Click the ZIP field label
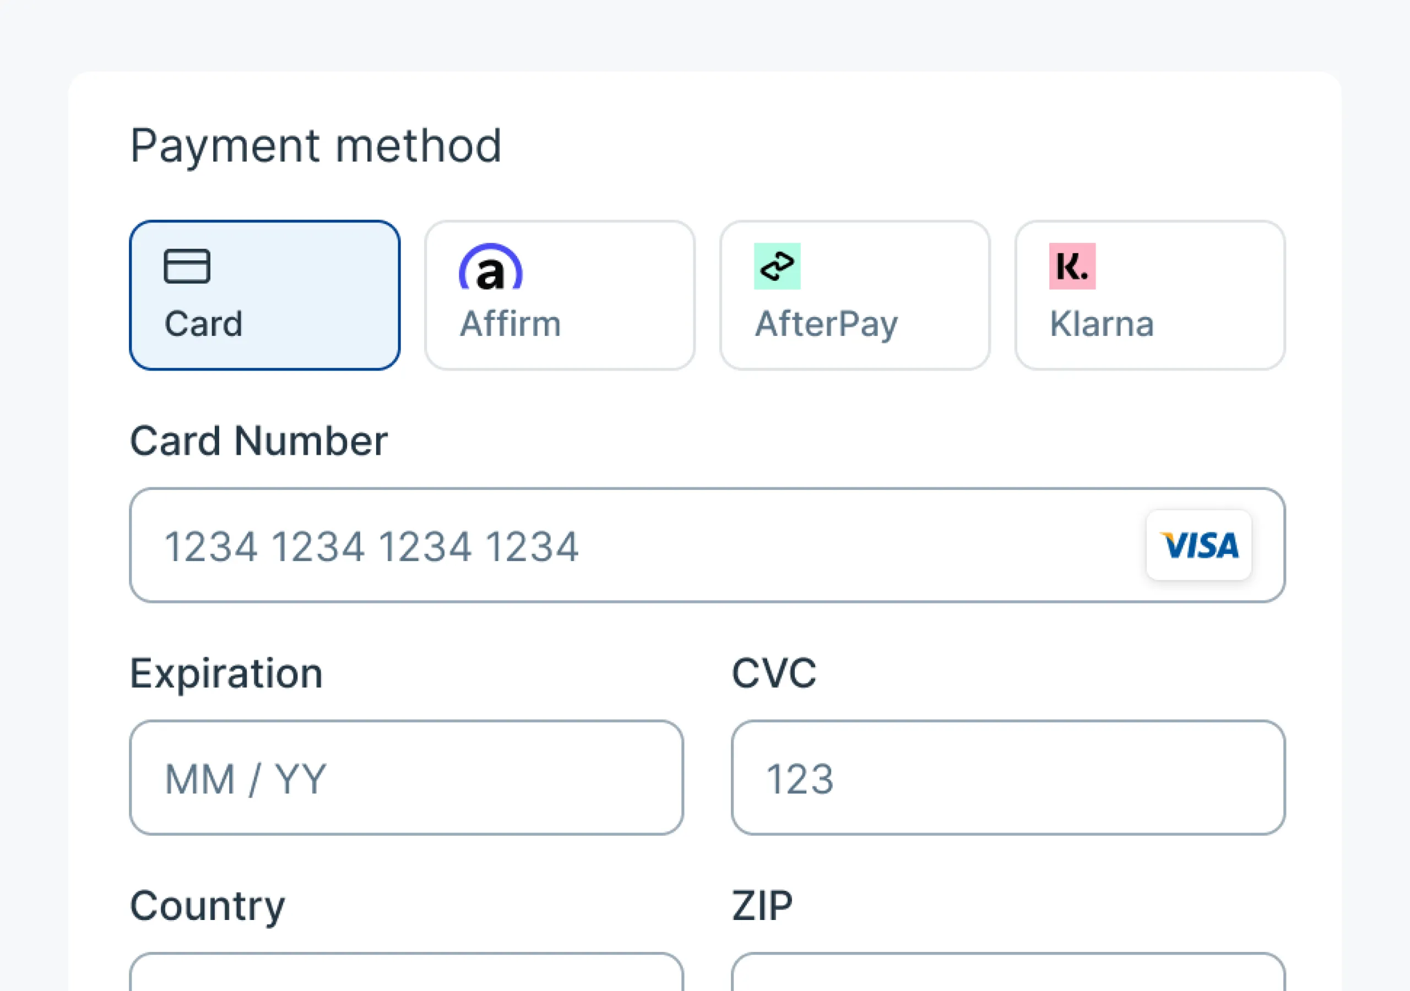The image size is (1410, 991). 762,906
